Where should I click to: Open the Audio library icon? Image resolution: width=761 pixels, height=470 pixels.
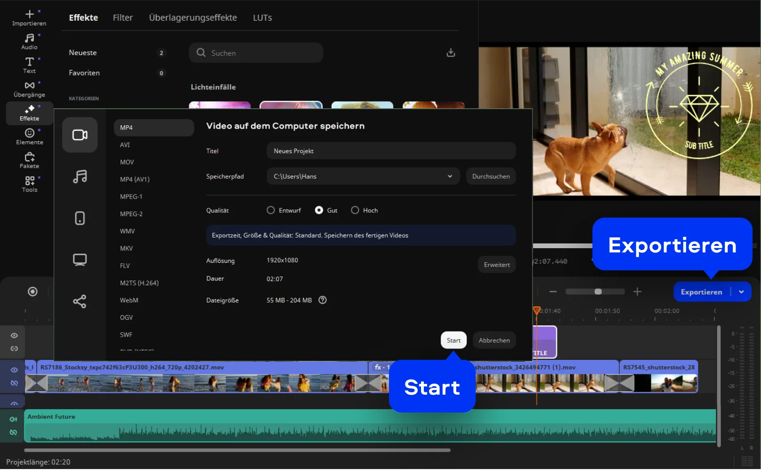pyautogui.click(x=29, y=41)
